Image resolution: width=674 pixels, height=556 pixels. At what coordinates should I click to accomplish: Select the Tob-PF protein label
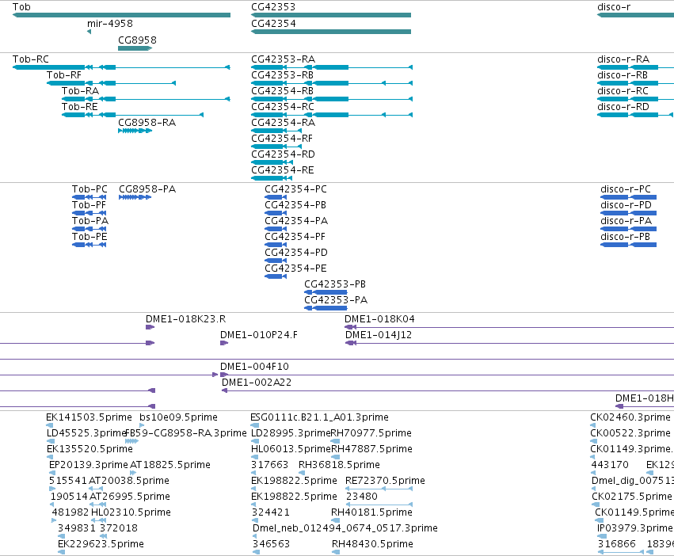[89, 206]
